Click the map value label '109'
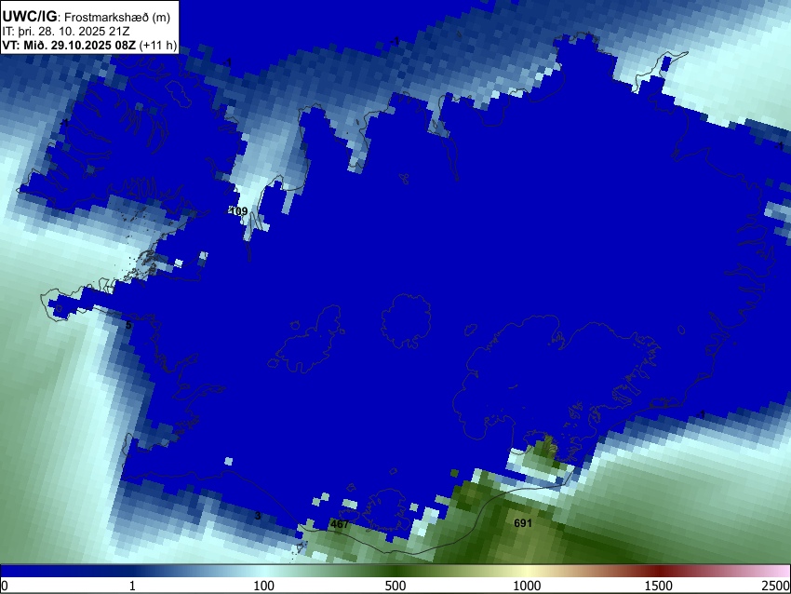791x594 pixels. (238, 211)
